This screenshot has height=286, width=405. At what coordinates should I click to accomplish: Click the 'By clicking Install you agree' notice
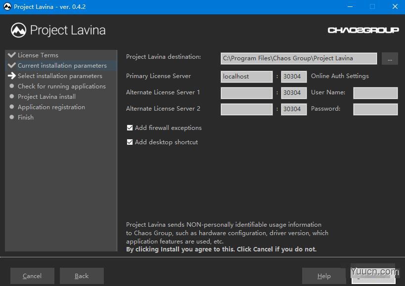pos(221,249)
